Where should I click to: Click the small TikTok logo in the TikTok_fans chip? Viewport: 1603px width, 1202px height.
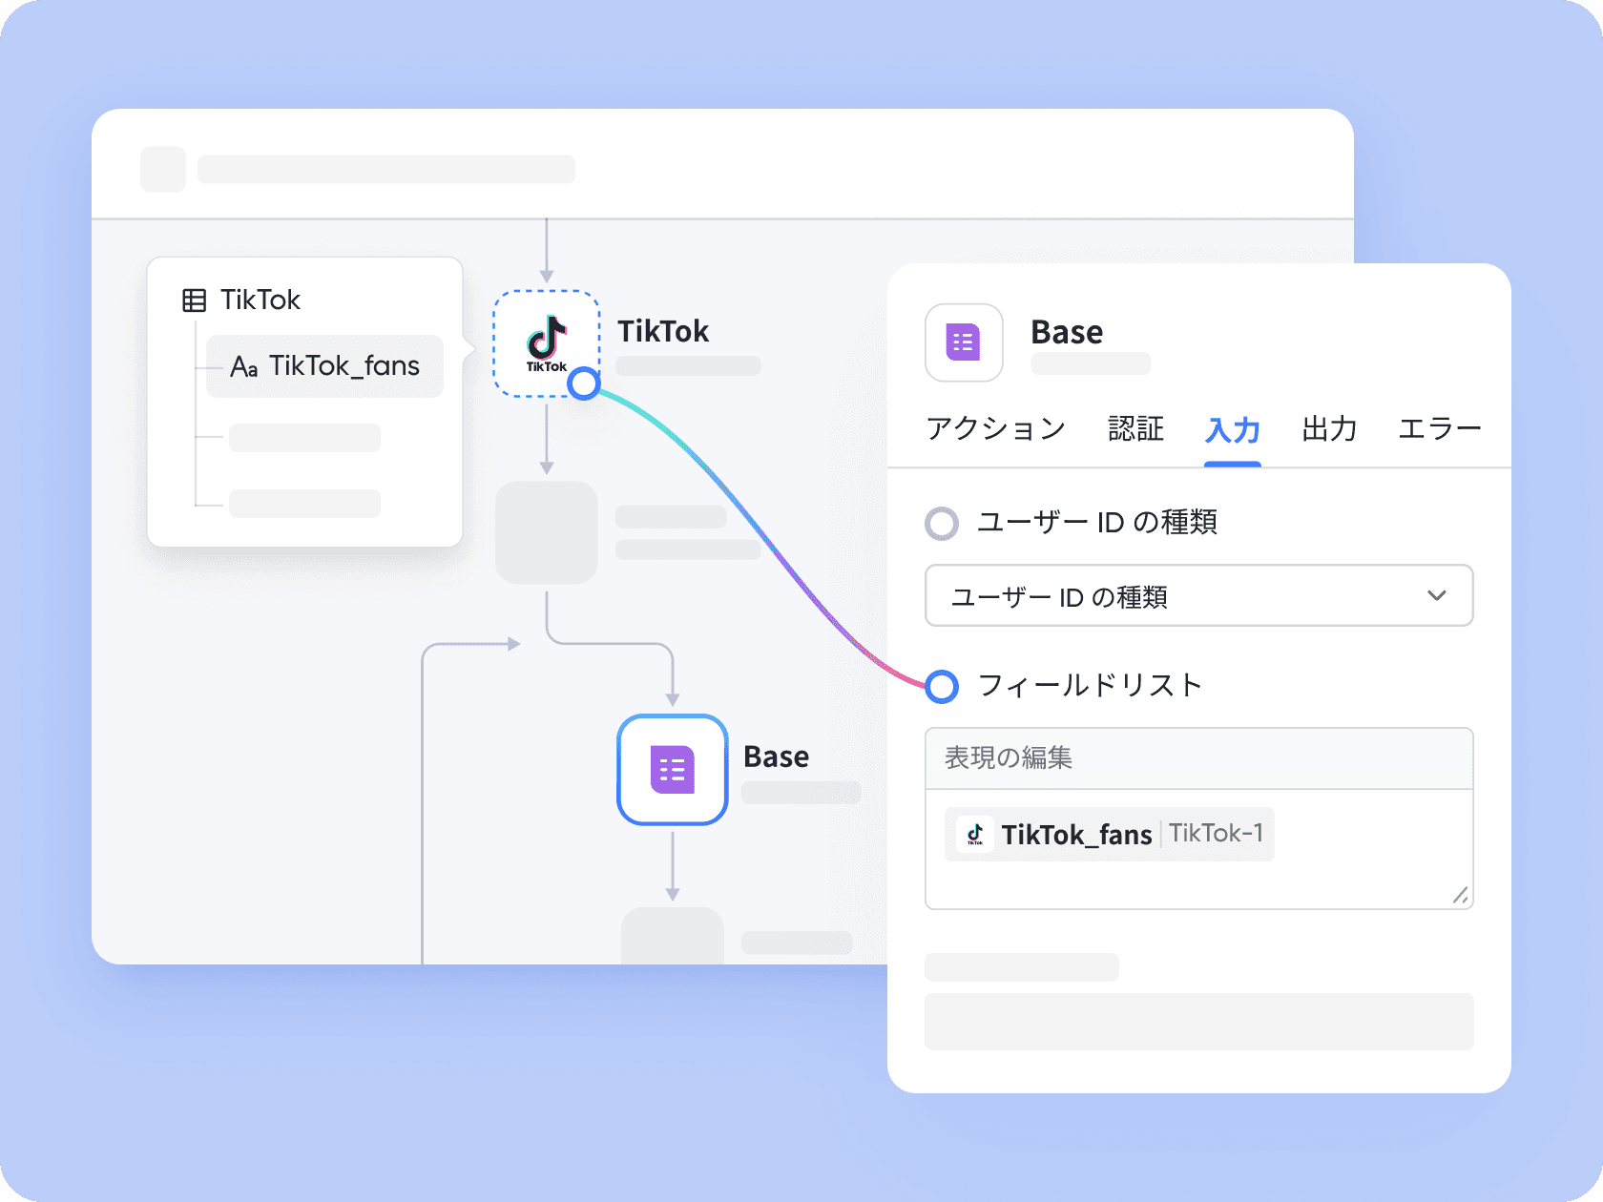pyautogui.click(x=975, y=835)
